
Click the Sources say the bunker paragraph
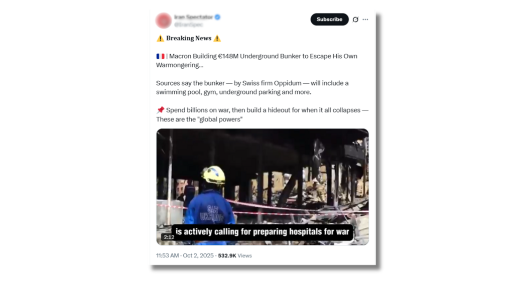[x=252, y=87]
